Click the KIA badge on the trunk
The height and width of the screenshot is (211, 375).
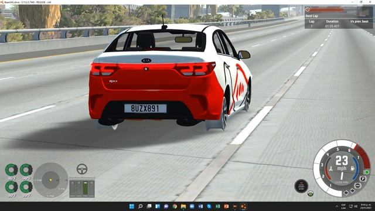[146, 61]
